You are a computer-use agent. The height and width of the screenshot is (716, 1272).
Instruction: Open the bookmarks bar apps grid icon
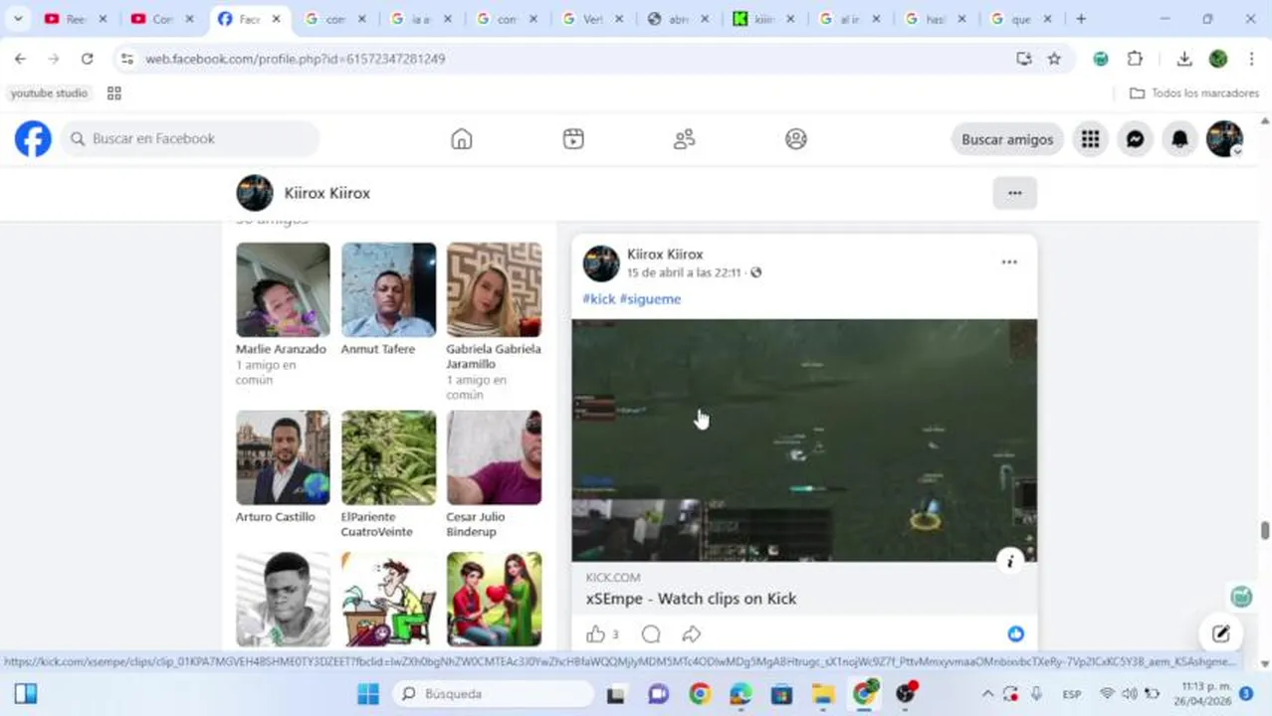click(x=114, y=92)
